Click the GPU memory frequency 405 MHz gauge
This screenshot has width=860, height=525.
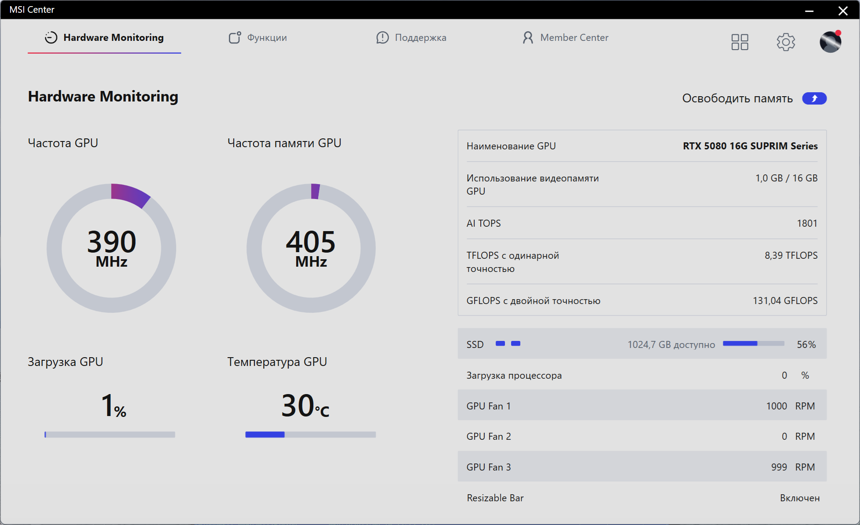(311, 248)
